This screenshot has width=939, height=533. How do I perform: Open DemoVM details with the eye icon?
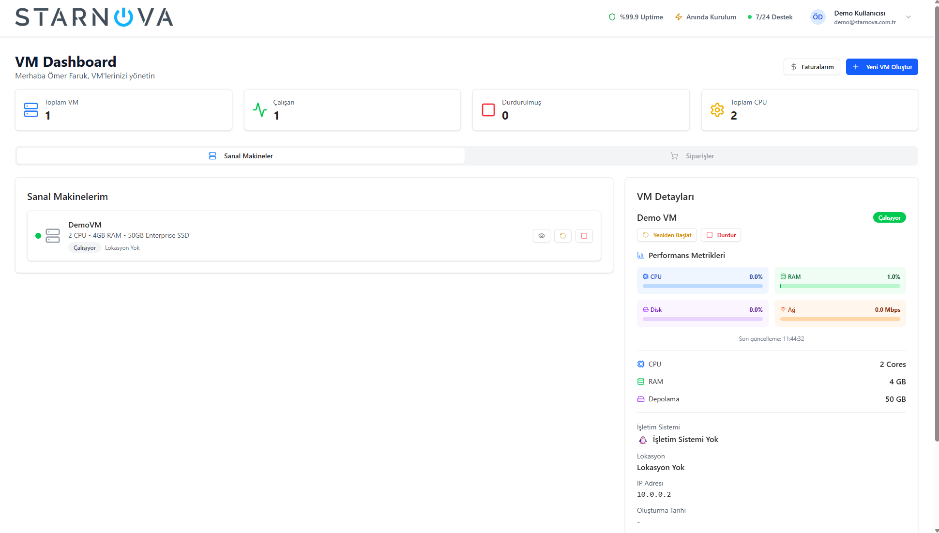point(541,236)
